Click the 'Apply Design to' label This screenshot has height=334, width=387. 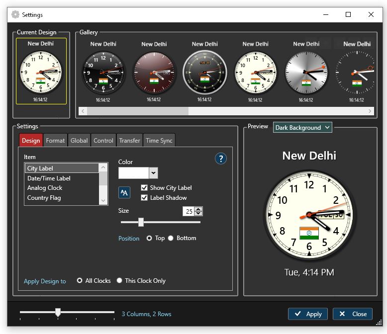[45, 281]
